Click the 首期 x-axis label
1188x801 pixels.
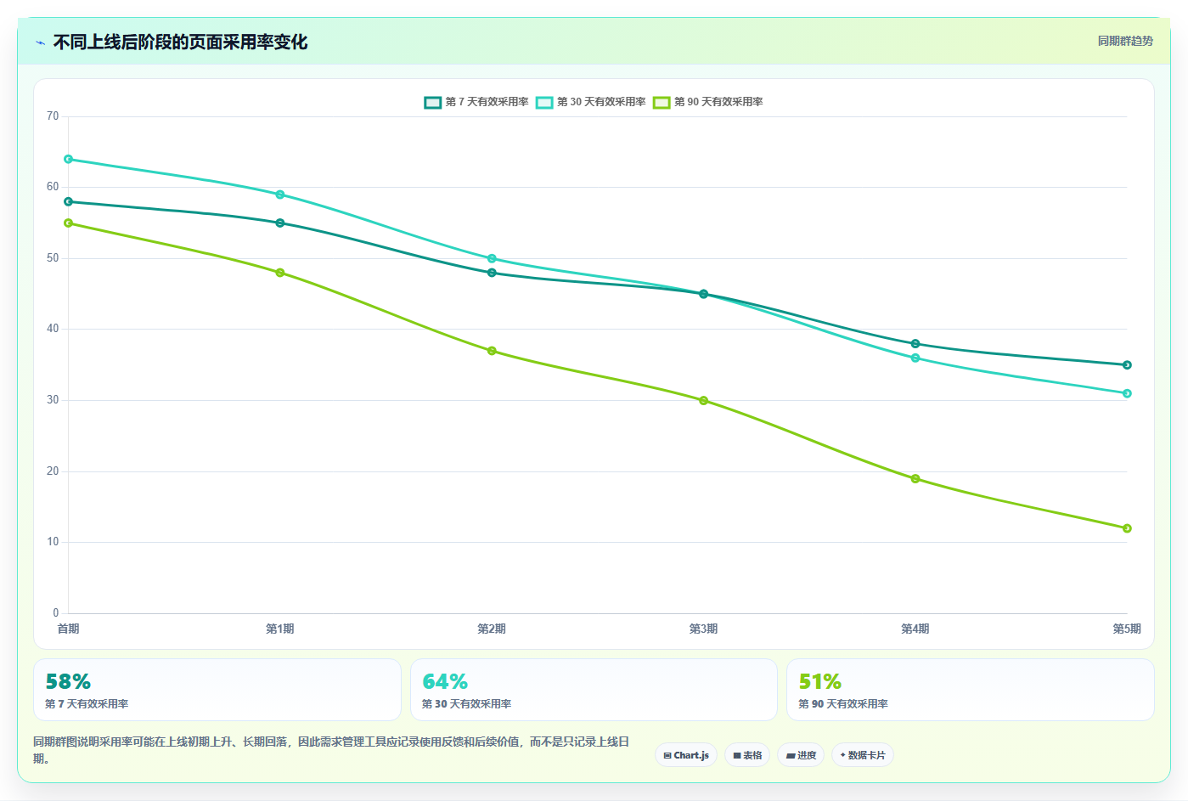click(x=68, y=629)
